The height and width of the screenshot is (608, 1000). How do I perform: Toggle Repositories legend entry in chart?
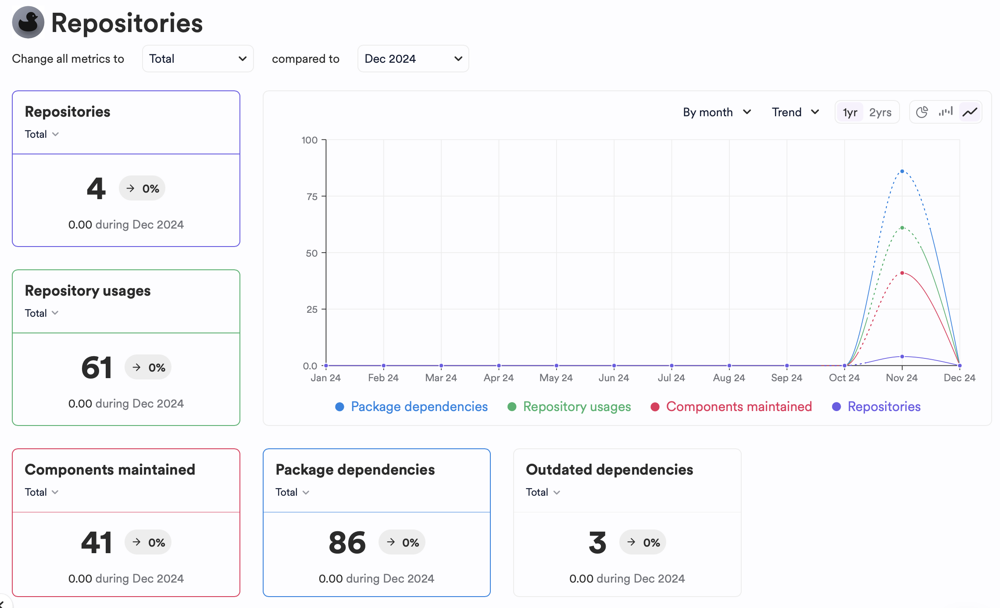click(876, 407)
